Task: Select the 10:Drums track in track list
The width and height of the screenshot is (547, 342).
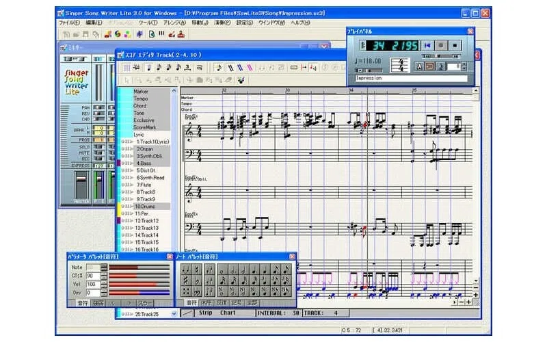Action: pyautogui.click(x=152, y=207)
